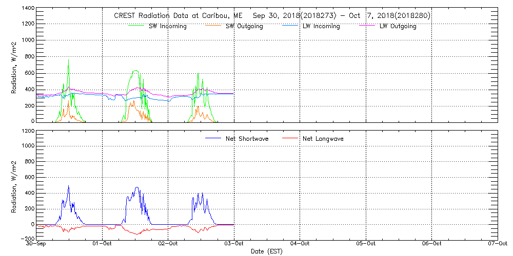Select the 01-Oct date tick label
Screen dimensions: 513x256
[103, 244]
